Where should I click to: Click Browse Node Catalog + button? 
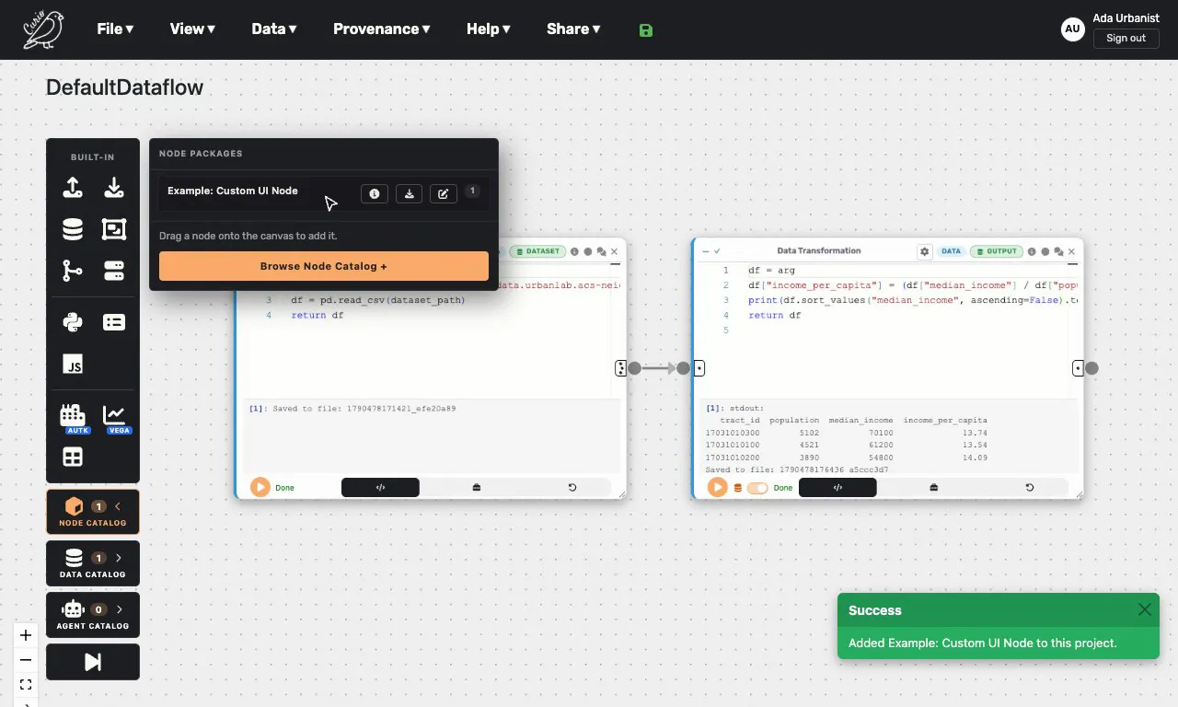(324, 266)
